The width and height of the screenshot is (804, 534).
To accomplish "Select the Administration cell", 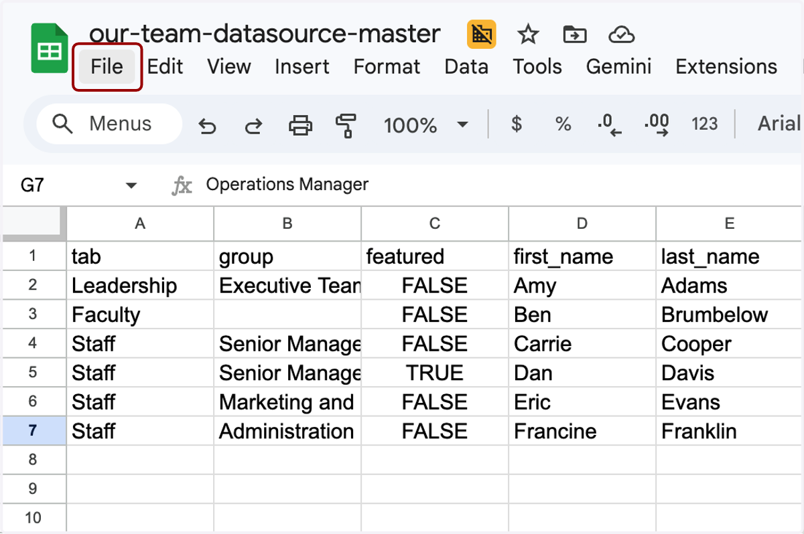I will pyautogui.click(x=287, y=431).
